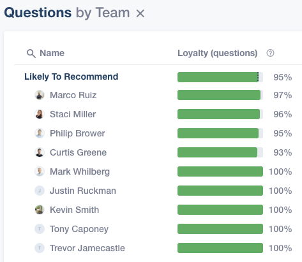Click Curtis Greene's 93% loyalty bar
Screen dimensions: 302x262
(x=220, y=152)
